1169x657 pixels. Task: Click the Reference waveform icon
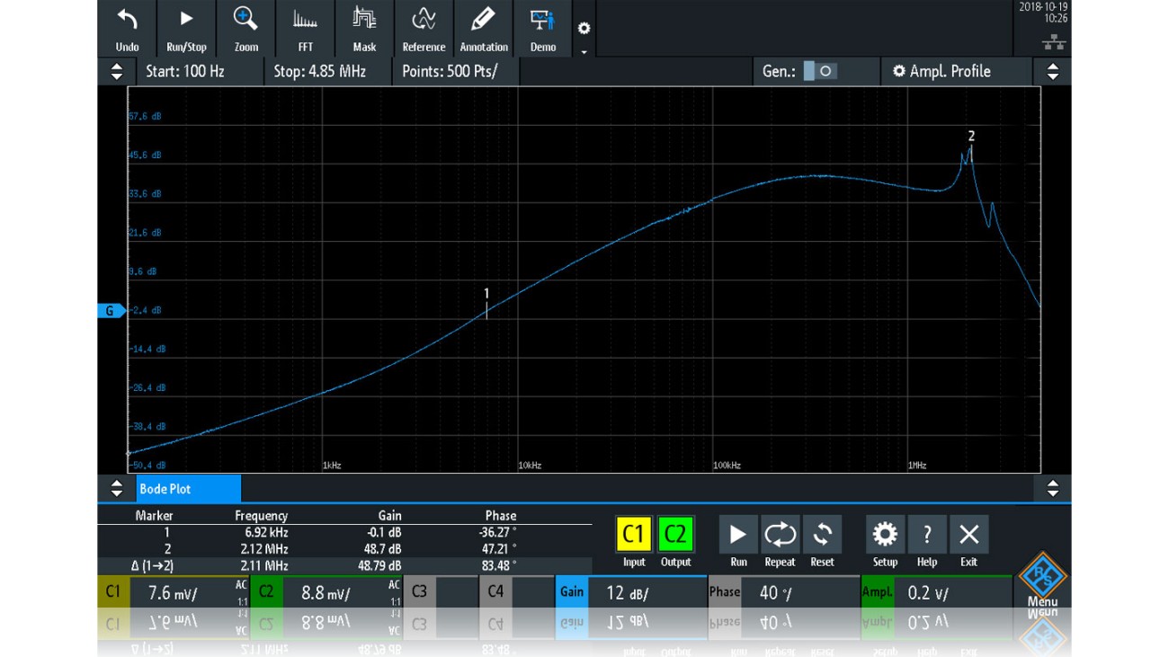click(423, 28)
